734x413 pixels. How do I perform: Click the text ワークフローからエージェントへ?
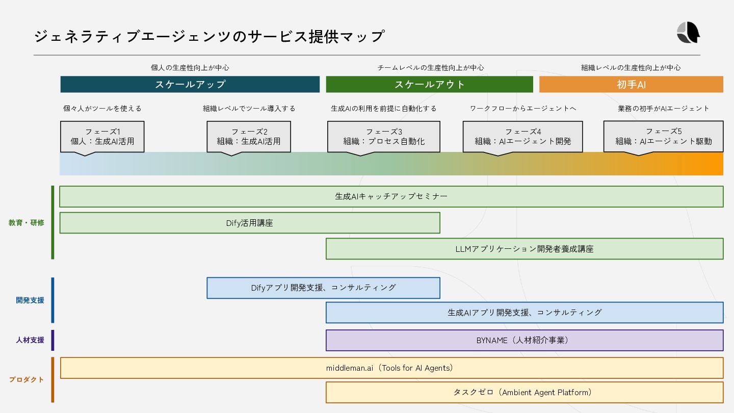click(x=523, y=108)
